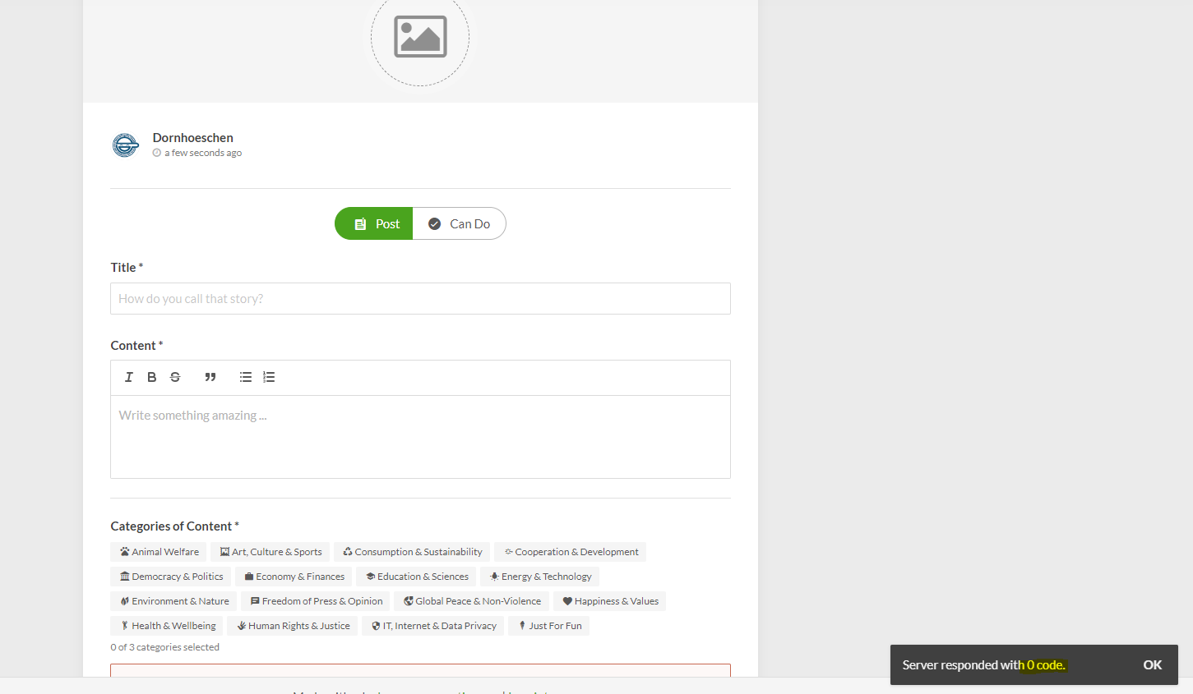Viewport: 1193px width, 694px height.
Task: Select Economy & Finances category
Action: pos(294,577)
